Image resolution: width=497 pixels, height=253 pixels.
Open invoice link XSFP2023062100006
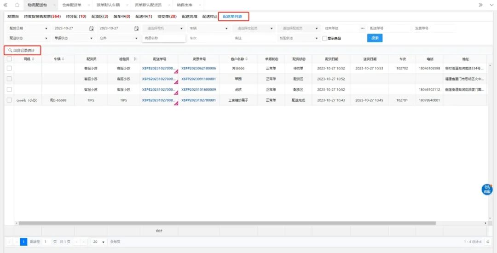[x=198, y=69]
